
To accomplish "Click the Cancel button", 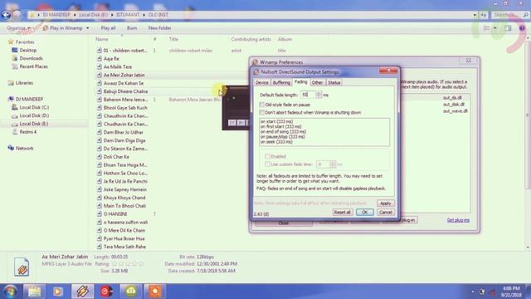I will pos(385,212).
